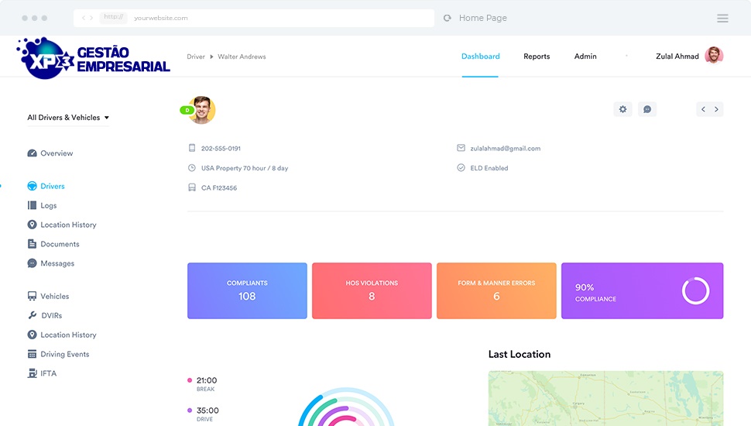Open the HOS Violations 8 card

click(x=372, y=290)
